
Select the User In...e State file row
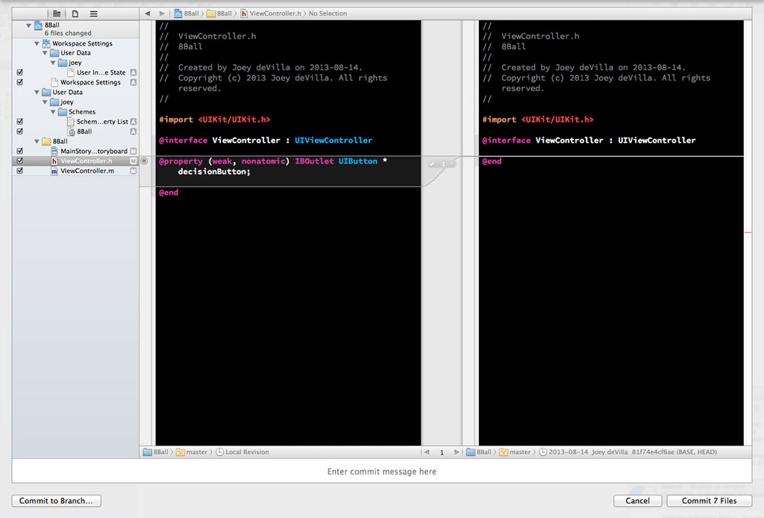pyautogui.click(x=75, y=72)
